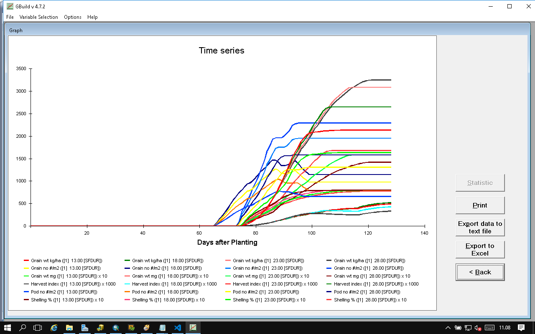Open File Explorer from the taskbar
This screenshot has height=334, width=535.
pyautogui.click(x=69, y=328)
